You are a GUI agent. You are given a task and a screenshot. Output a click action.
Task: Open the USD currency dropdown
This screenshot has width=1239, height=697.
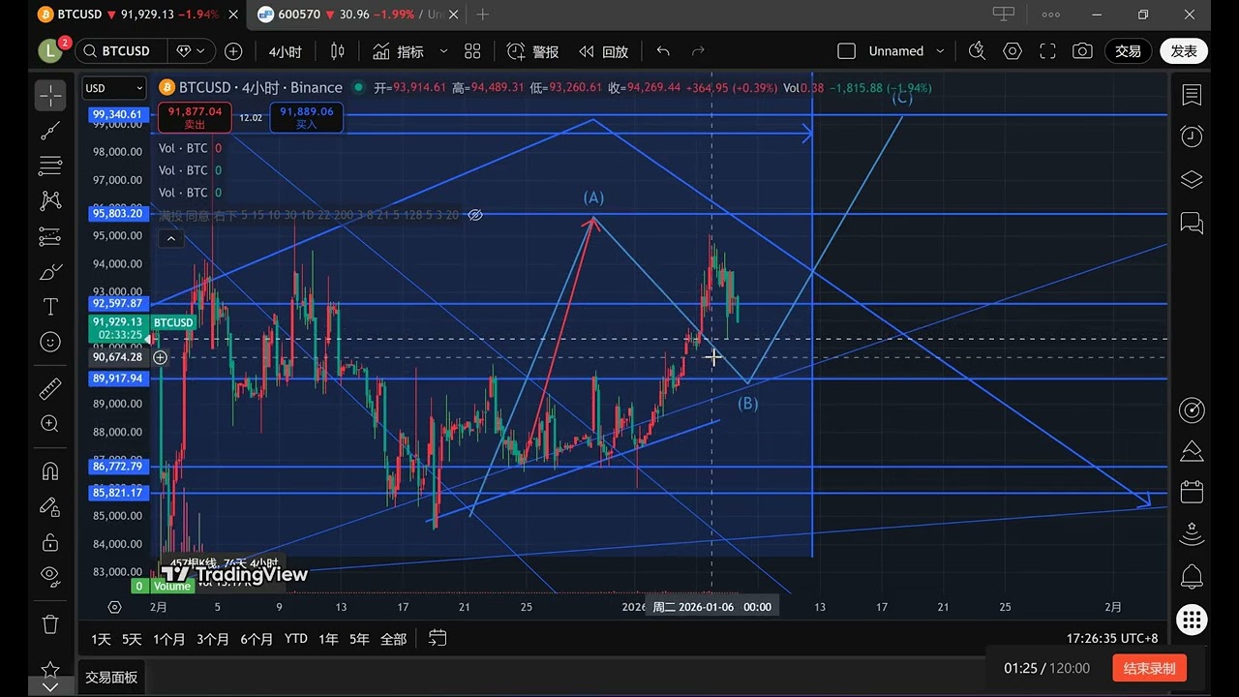tap(114, 88)
